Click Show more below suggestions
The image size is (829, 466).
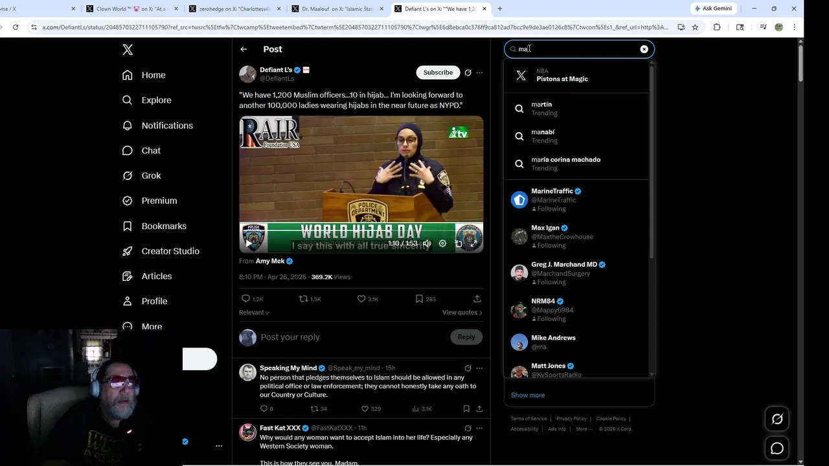[528, 395]
